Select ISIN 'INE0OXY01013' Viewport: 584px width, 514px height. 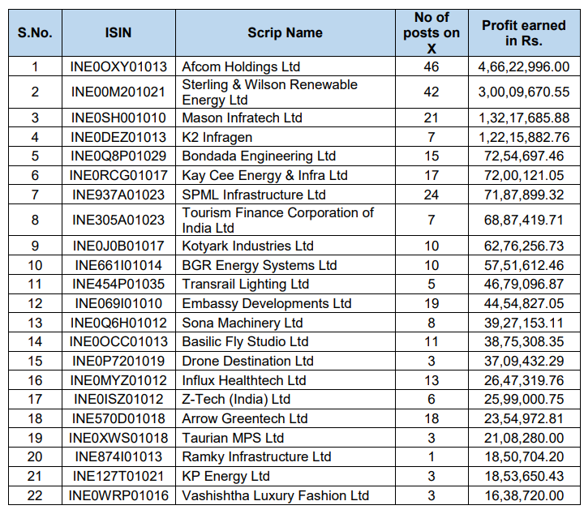pos(118,66)
